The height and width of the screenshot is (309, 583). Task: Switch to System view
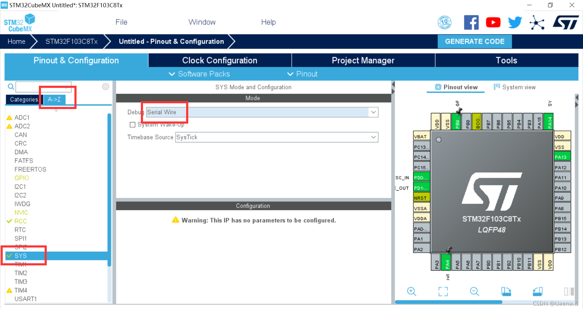(515, 87)
